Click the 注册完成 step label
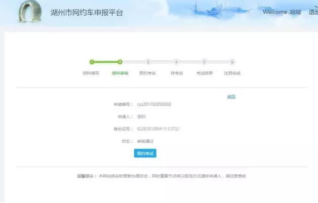The image size is (318, 203). [232, 73]
